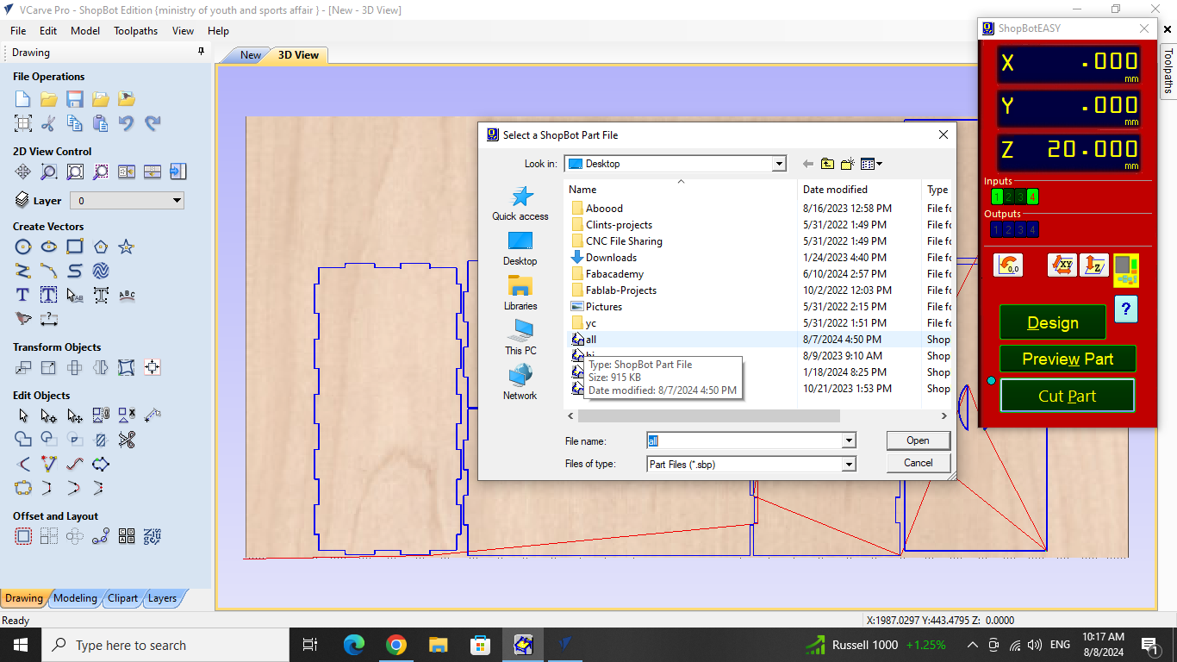The height and width of the screenshot is (662, 1177).
Task: Click Windows search box on taskbar
Action: (165, 645)
